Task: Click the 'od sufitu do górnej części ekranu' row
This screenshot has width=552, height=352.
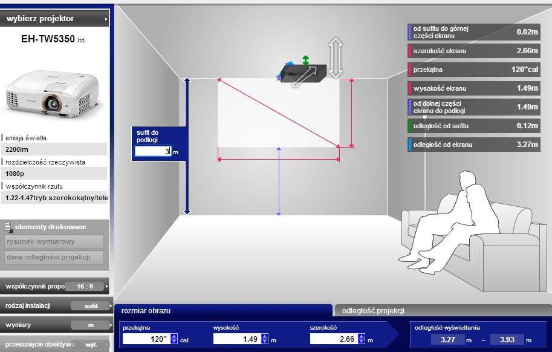Action: [474, 32]
